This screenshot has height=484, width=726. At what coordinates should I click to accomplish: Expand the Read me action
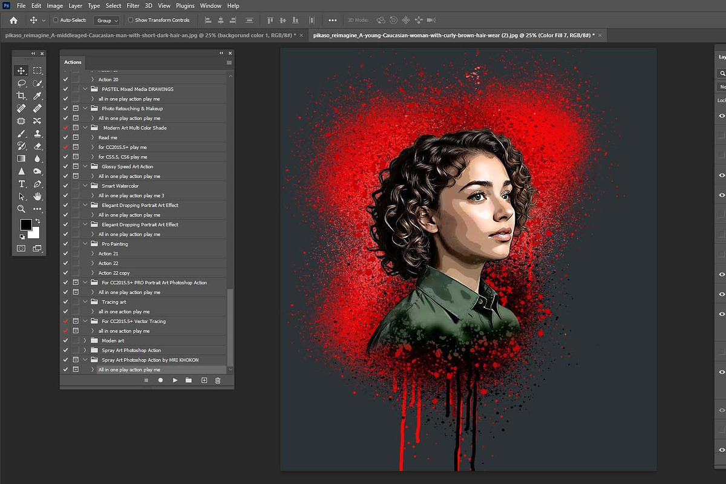pyautogui.click(x=93, y=137)
